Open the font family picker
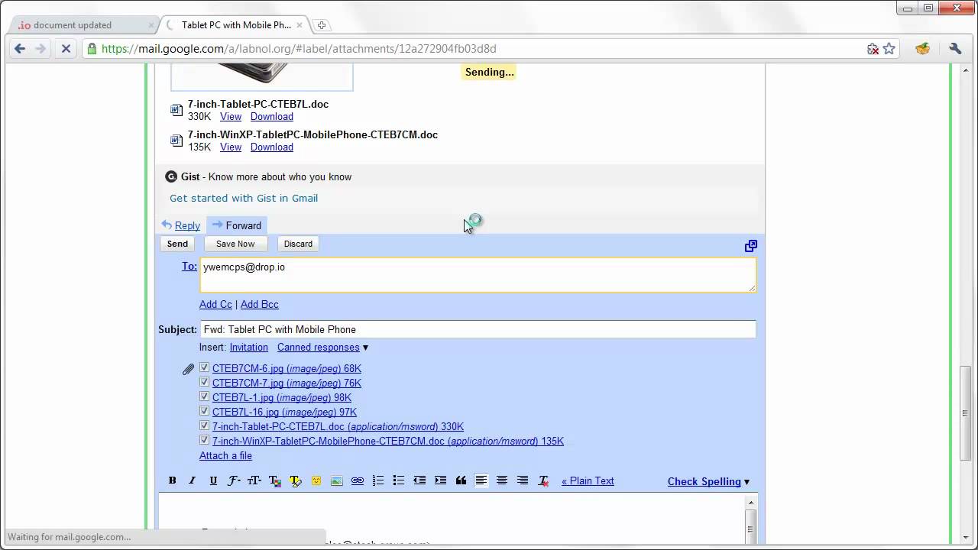Viewport: 978px width, 550px height. [x=234, y=480]
